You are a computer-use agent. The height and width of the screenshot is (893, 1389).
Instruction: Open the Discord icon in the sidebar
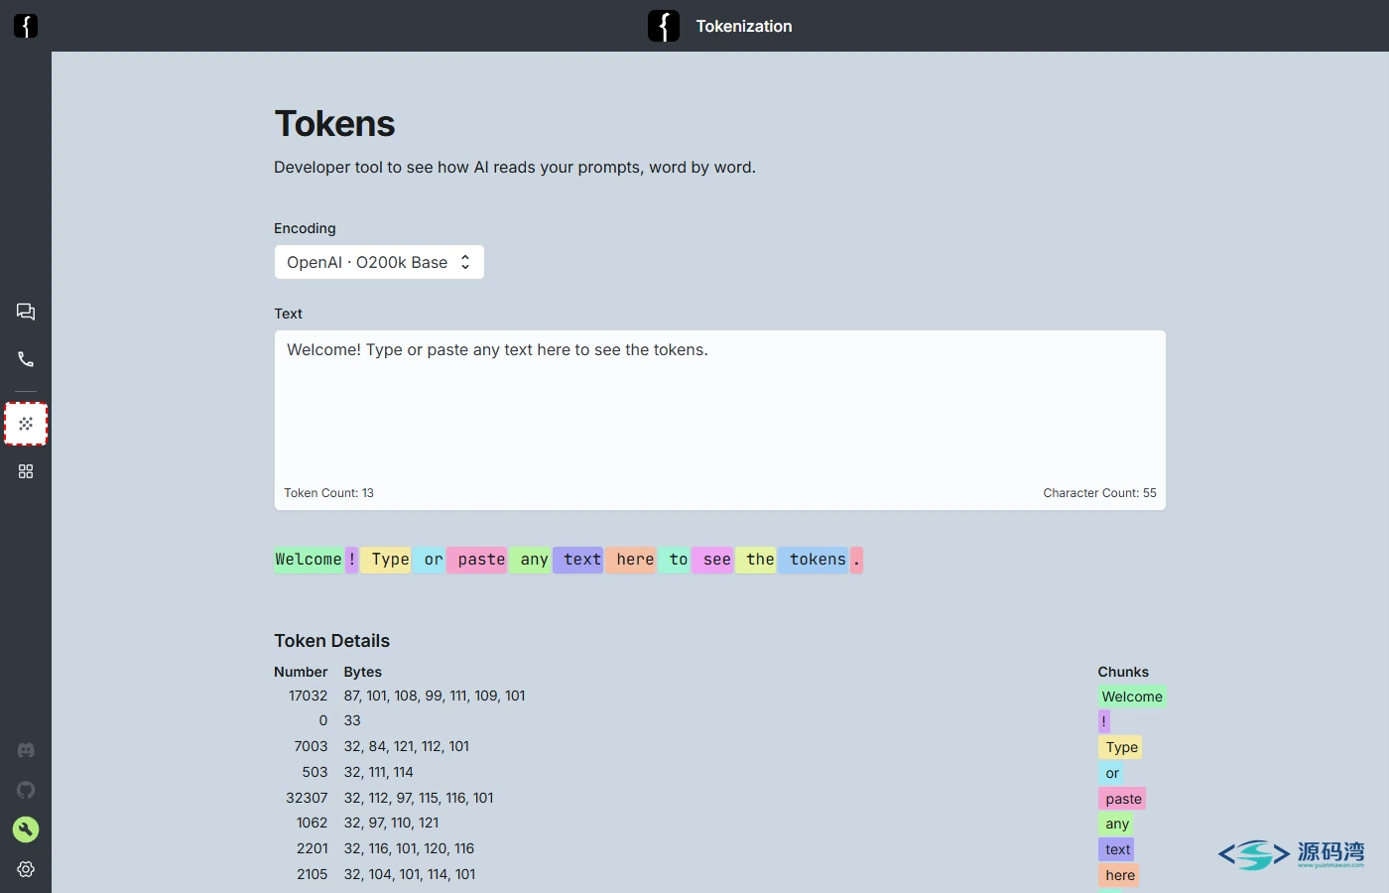point(26,750)
